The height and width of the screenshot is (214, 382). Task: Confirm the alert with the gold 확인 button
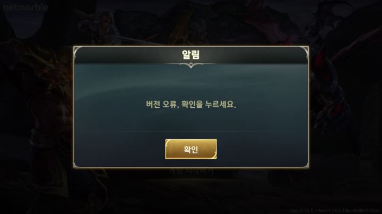[191, 149]
